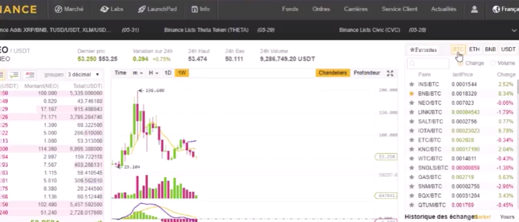Click order row with total 5,335.000000
This screenshot has width=519, height=222.
click(x=52, y=93)
